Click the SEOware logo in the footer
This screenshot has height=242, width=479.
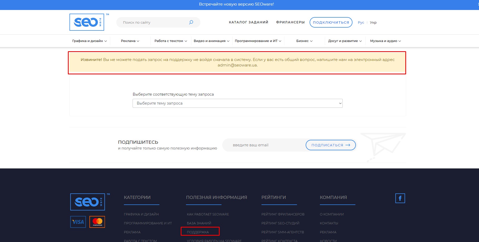pyautogui.click(x=88, y=202)
